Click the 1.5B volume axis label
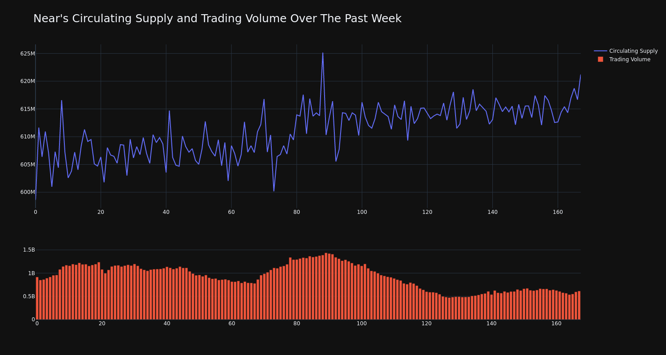Screen dimensions: 666x355 pos(29,250)
